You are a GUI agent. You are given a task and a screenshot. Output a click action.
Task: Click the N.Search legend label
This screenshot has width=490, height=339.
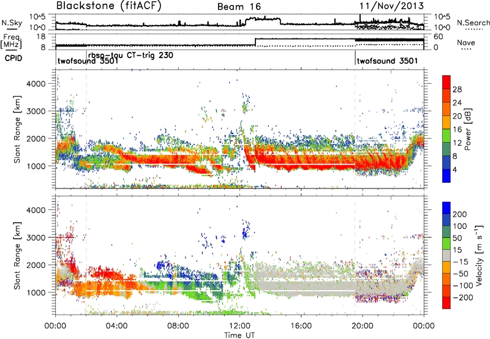(x=473, y=23)
